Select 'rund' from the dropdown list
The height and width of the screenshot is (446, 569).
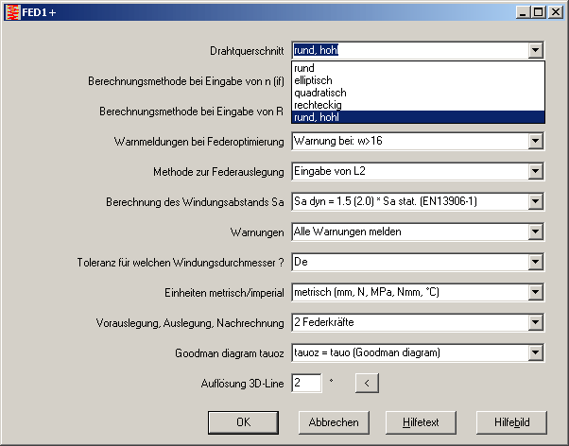click(304, 68)
